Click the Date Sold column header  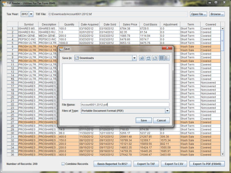(110, 24)
